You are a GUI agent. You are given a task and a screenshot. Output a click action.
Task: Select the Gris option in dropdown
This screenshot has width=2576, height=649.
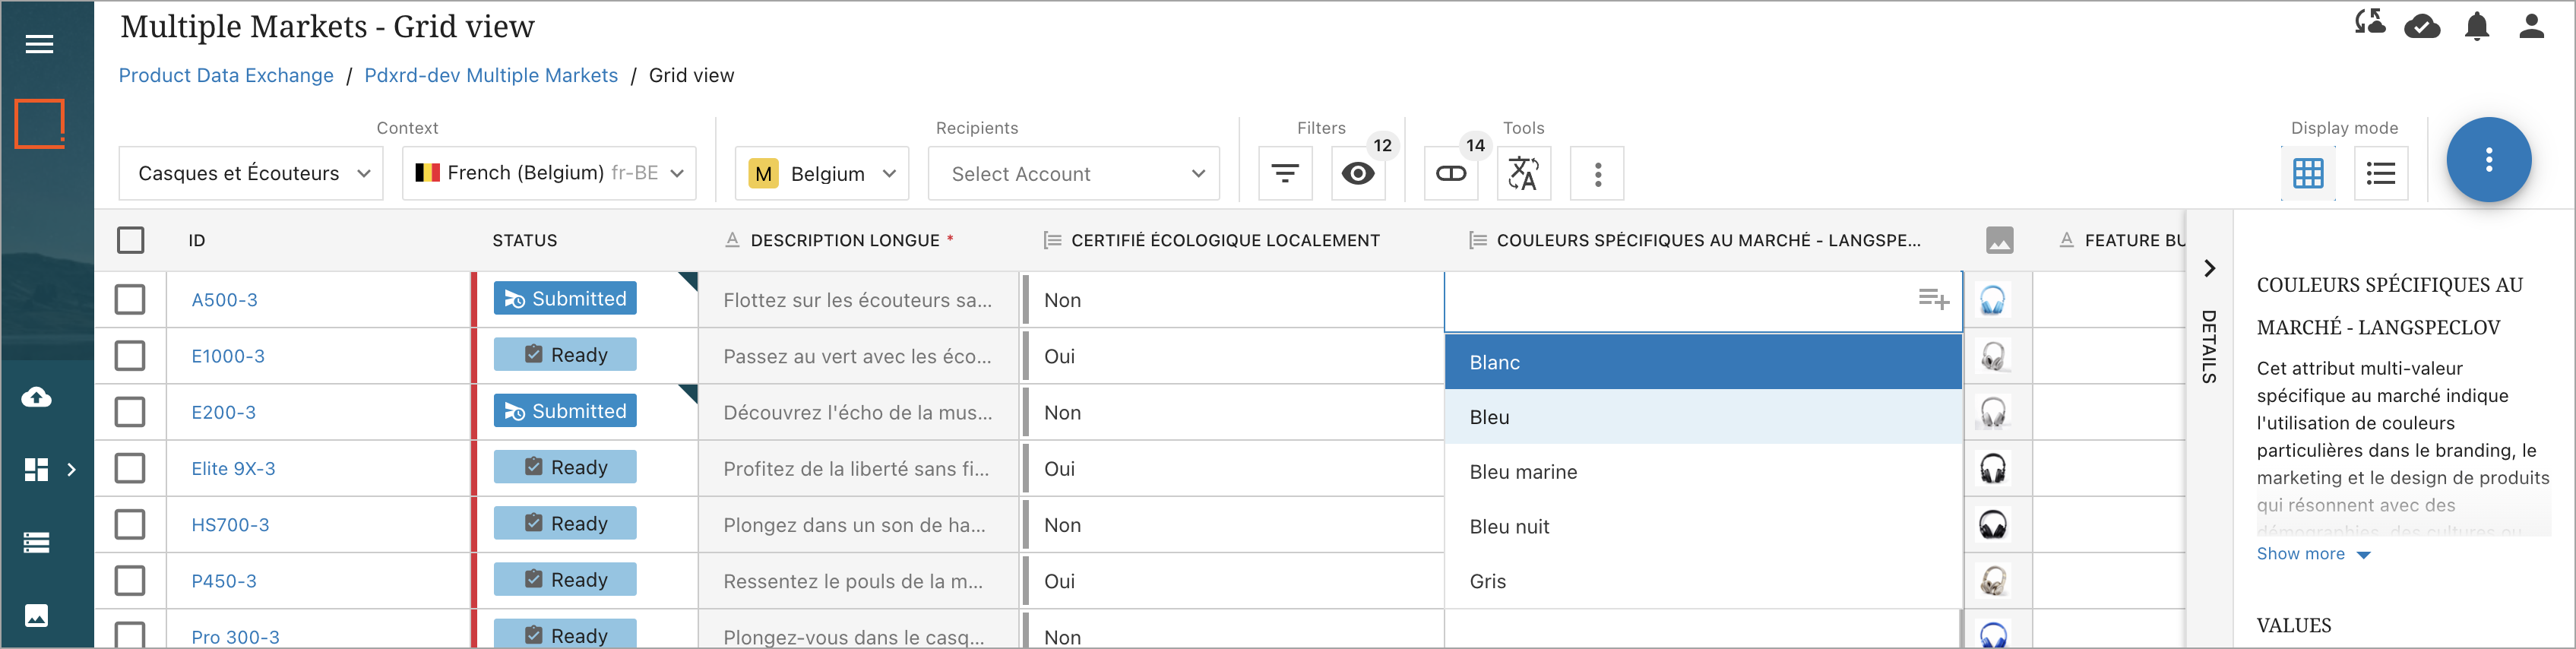pos(1487,581)
